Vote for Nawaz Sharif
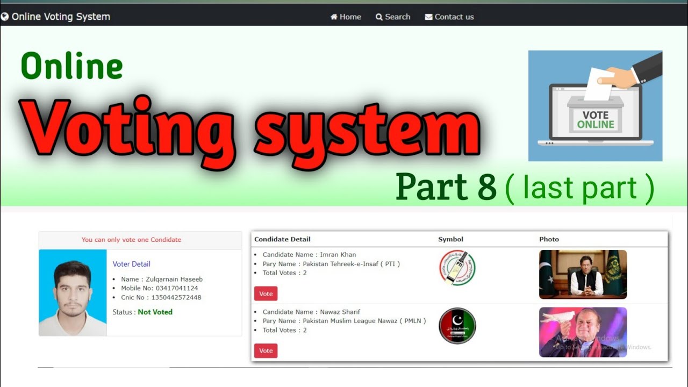Image resolution: width=688 pixels, height=387 pixels. click(x=266, y=350)
